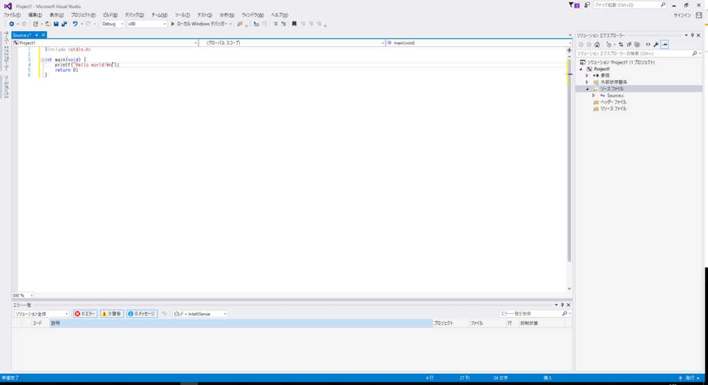708x385 pixels.
Task: Sort error list by 説明 column header
Action: 241,323
